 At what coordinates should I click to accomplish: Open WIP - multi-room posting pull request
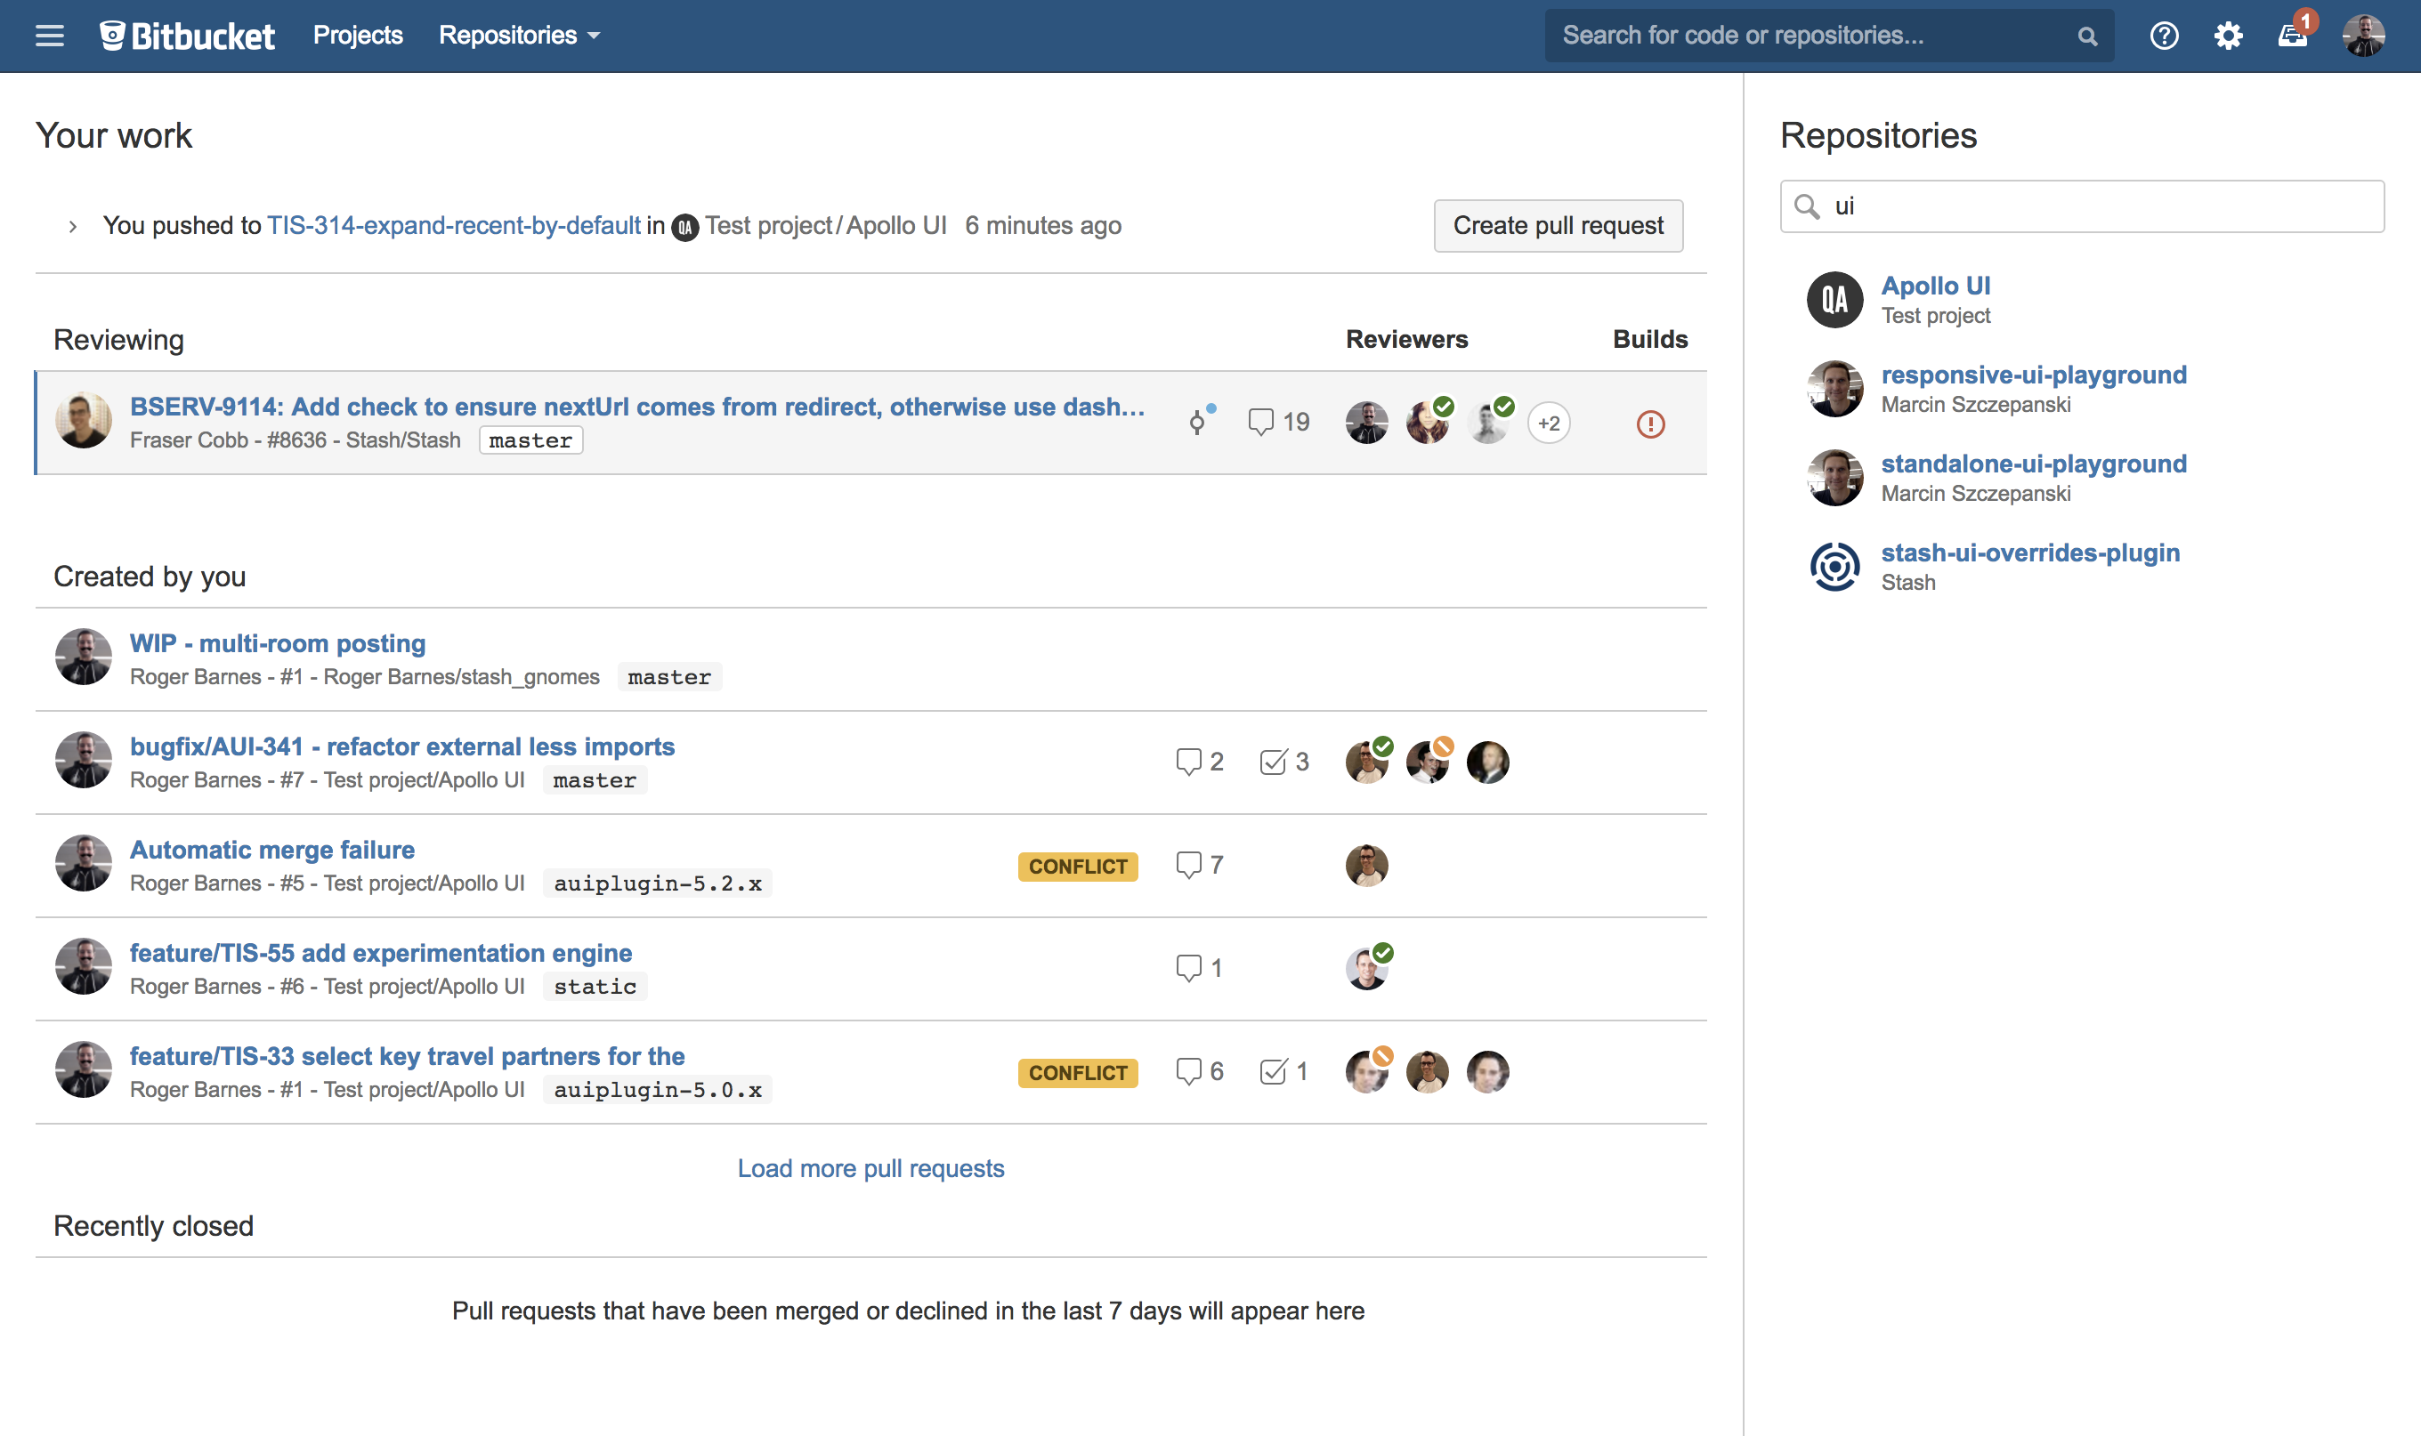278,643
